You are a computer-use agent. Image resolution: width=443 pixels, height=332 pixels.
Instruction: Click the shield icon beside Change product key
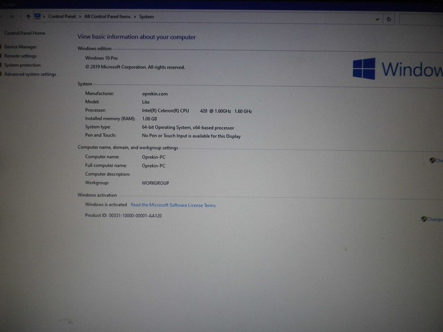click(424, 219)
